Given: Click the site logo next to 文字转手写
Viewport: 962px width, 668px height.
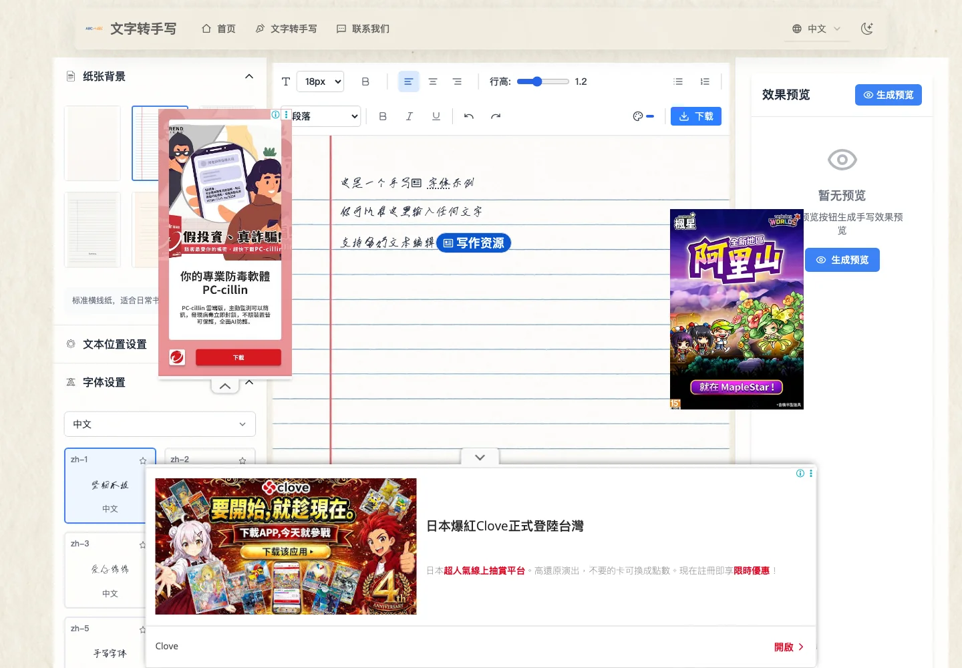Looking at the screenshot, I should [94, 29].
